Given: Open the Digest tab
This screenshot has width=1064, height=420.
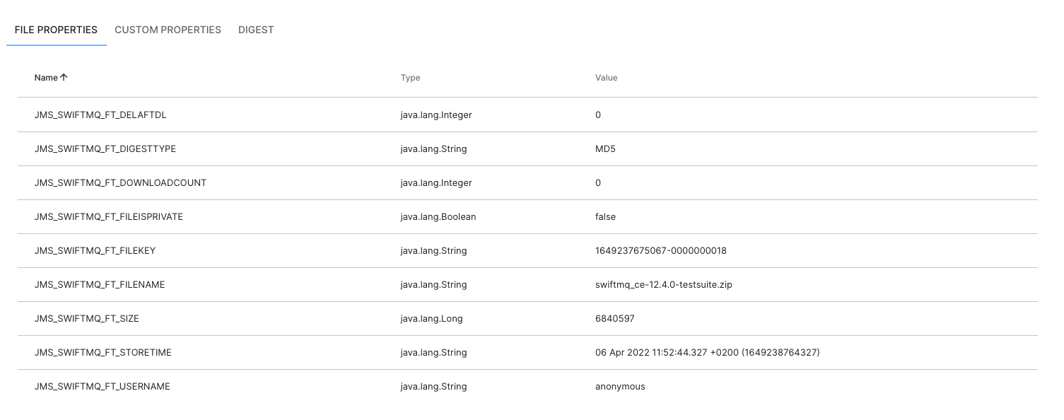Looking at the screenshot, I should click(x=256, y=30).
